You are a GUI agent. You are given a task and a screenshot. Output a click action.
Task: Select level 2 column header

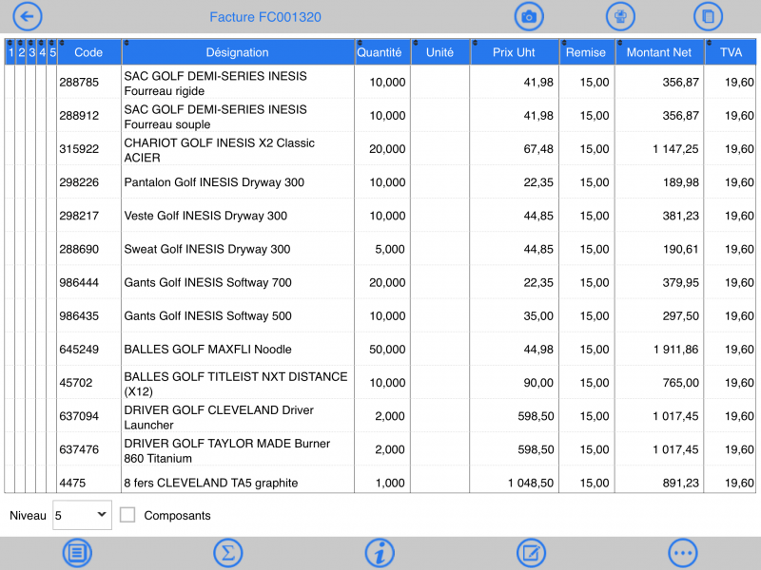click(x=20, y=52)
